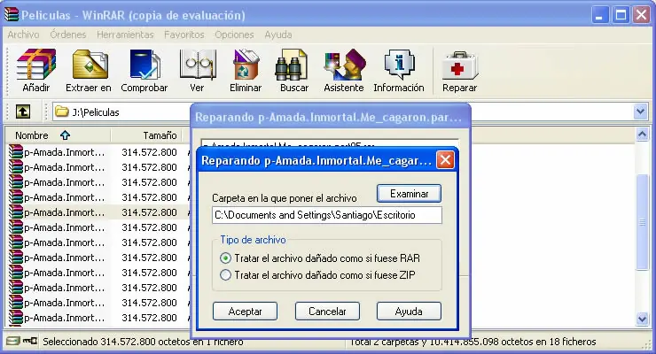Image resolution: width=656 pixels, height=354 pixels.
Task: Click the destination folder path field
Action: [327, 215]
